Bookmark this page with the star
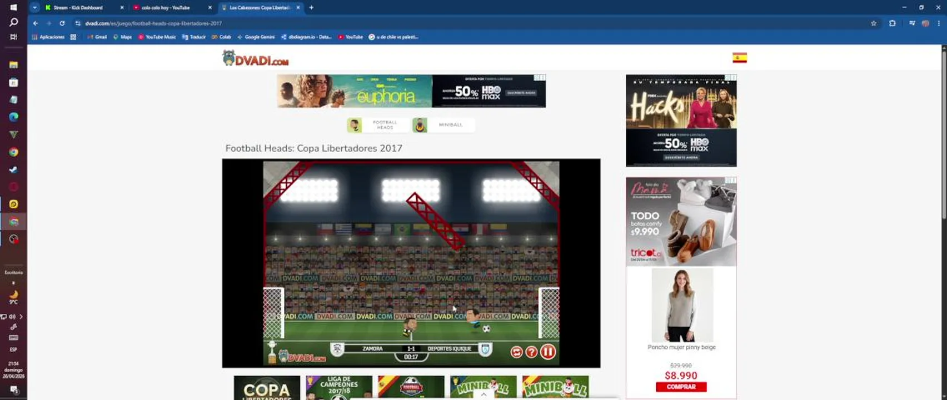The width and height of the screenshot is (947, 400). [874, 23]
